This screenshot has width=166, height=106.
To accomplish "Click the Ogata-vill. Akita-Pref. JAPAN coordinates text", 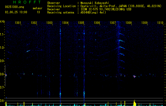I will click(121, 6).
